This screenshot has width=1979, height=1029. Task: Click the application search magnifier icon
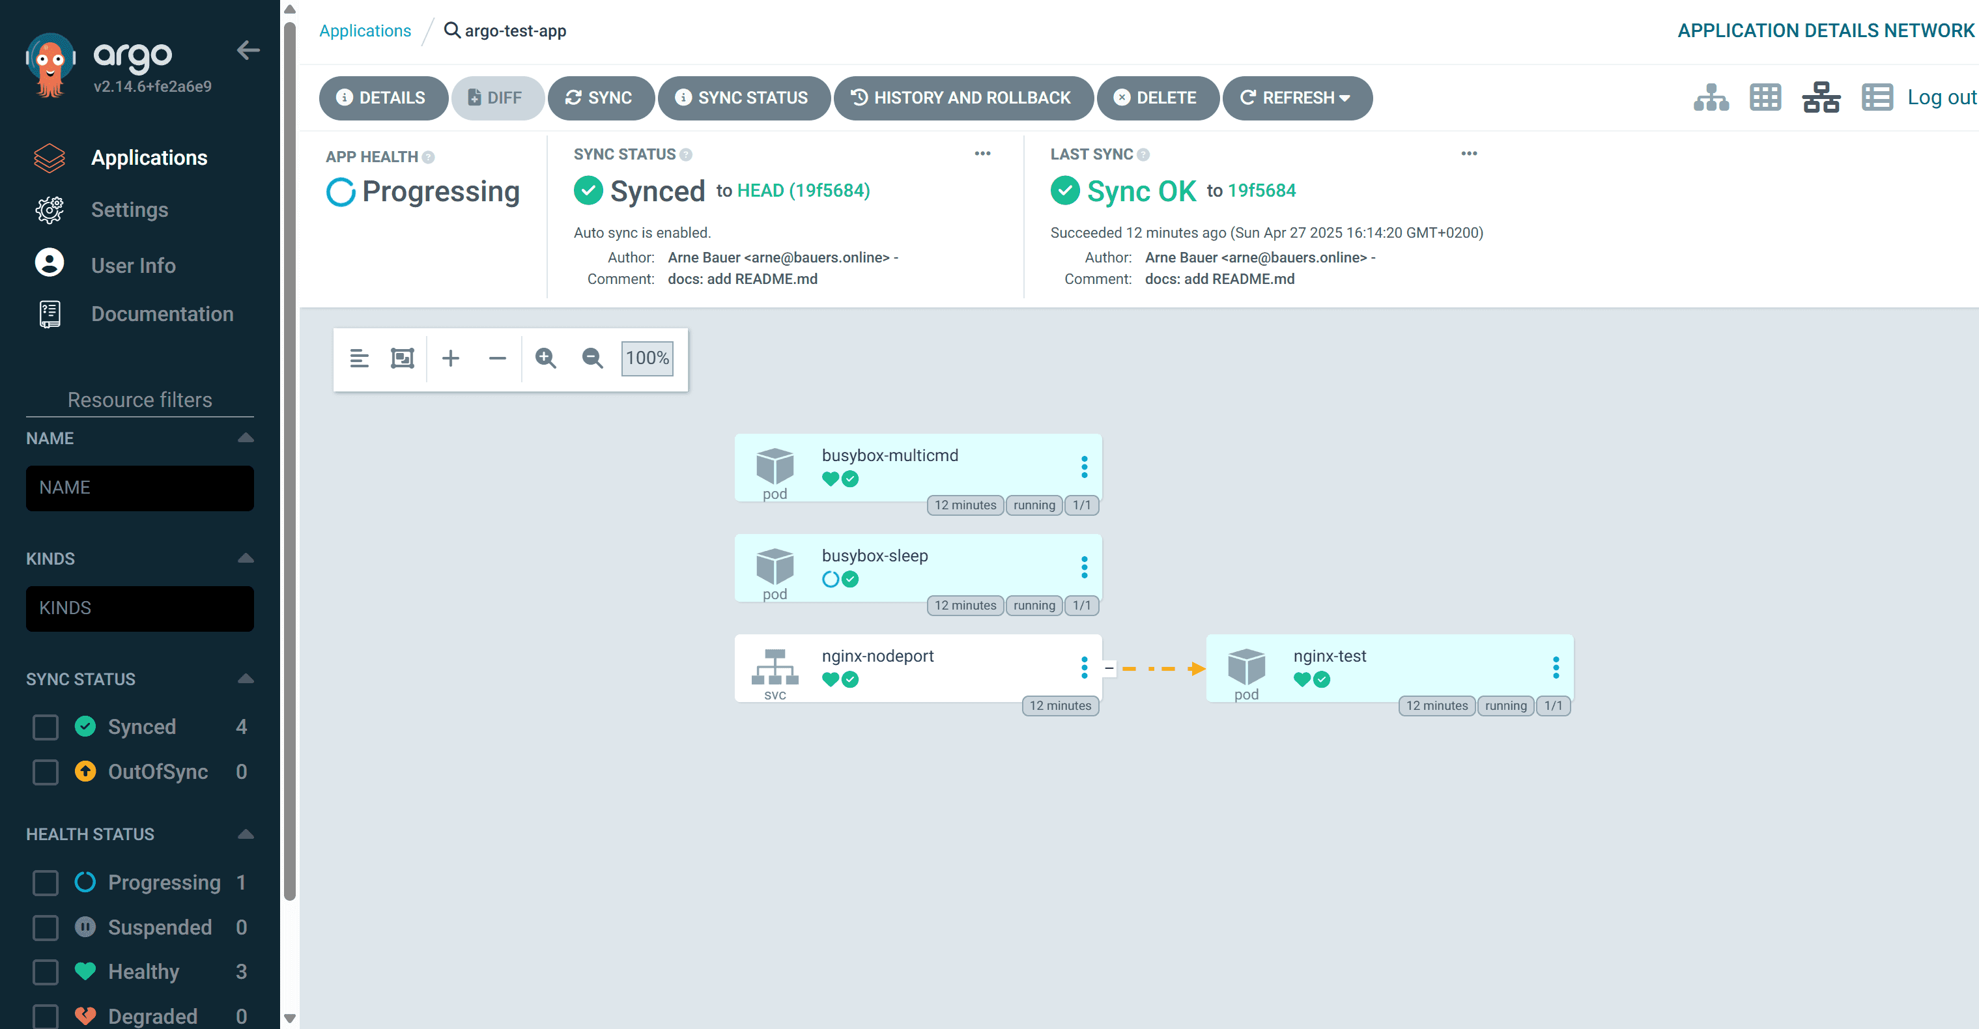453,31
